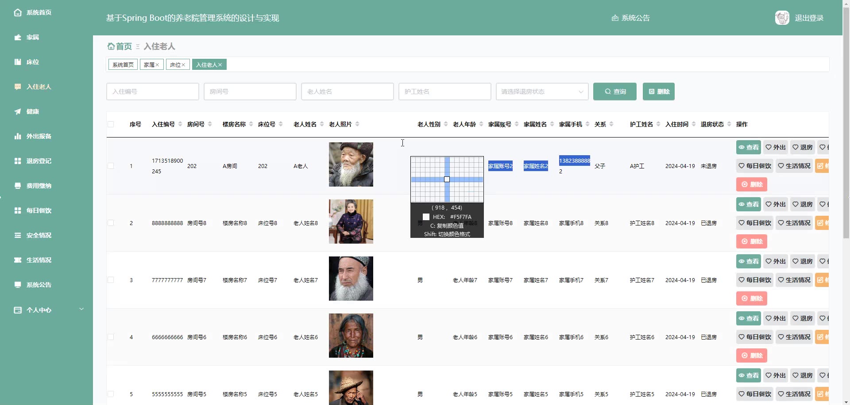Check the row 5 (老人姓名5) checkbox
This screenshot has width=850, height=405.
111,394
